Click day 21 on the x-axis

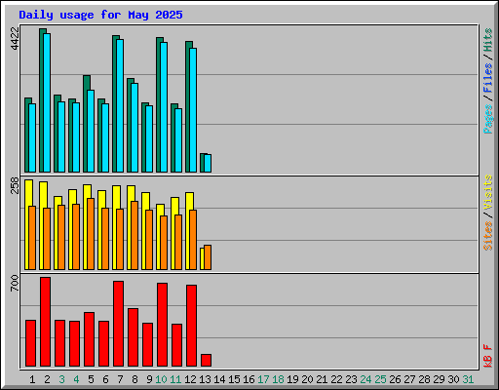(322, 379)
